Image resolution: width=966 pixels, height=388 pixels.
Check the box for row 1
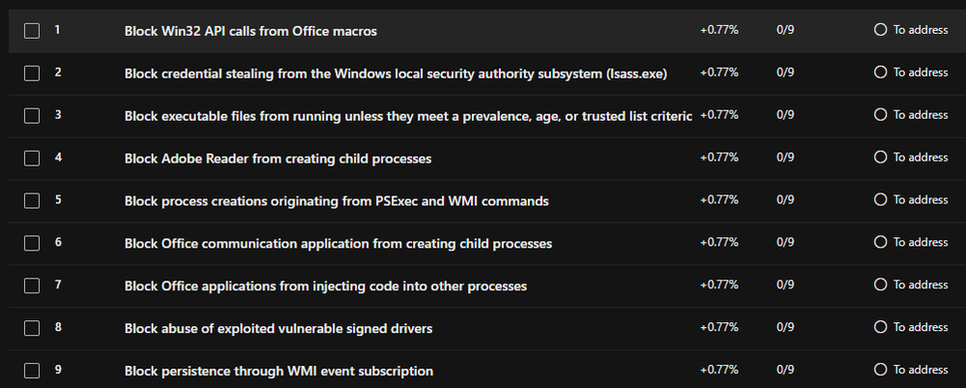pyautogui.click(x=32, y=31)
